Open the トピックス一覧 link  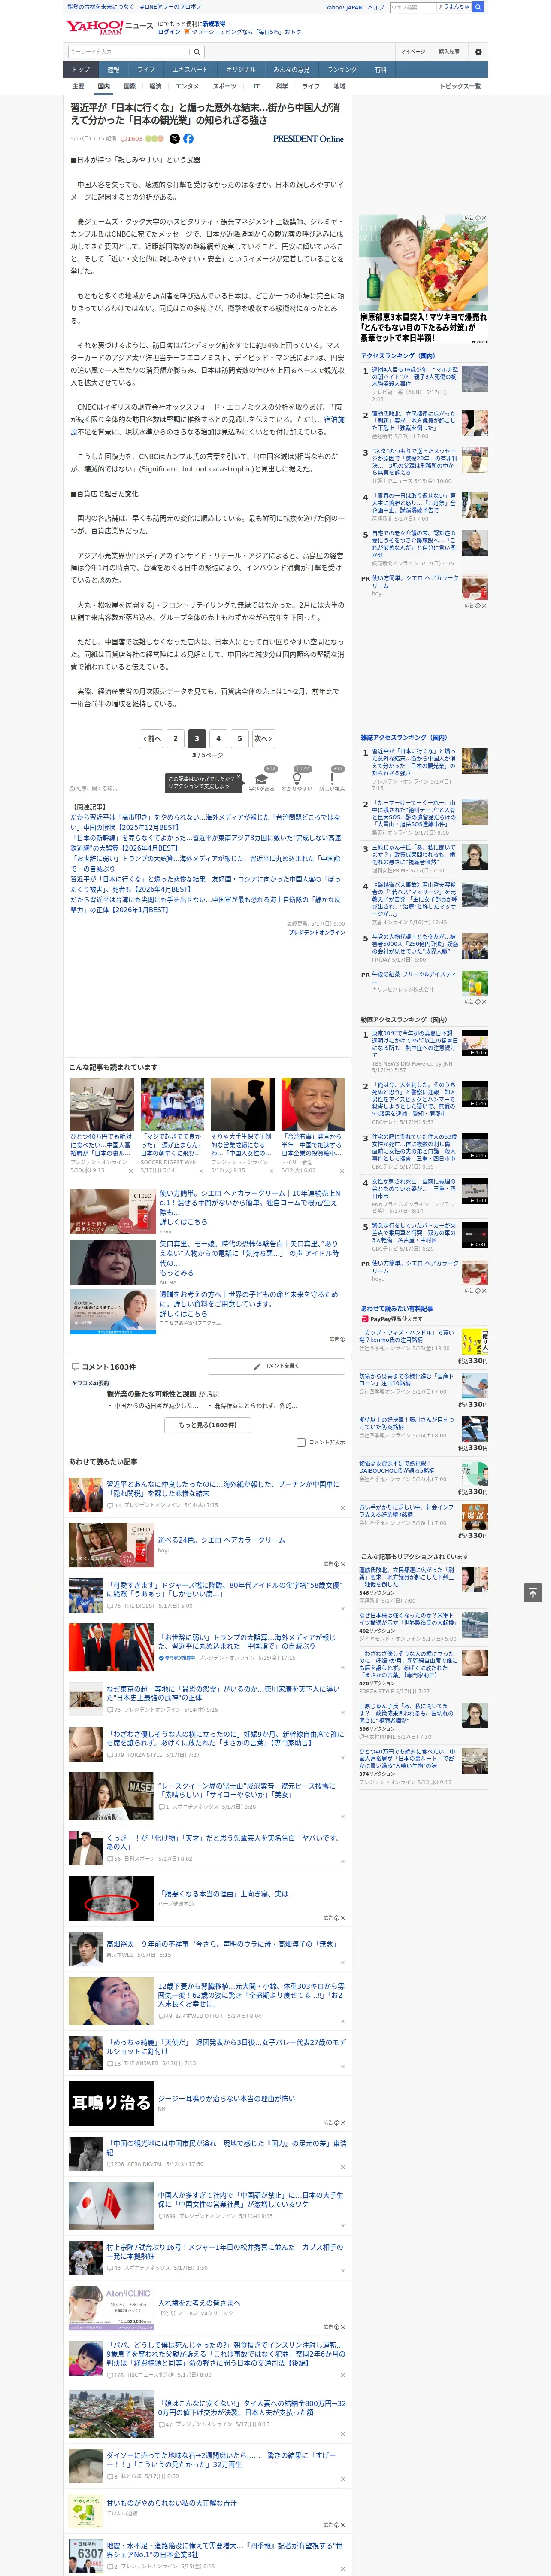pos(460,86)
